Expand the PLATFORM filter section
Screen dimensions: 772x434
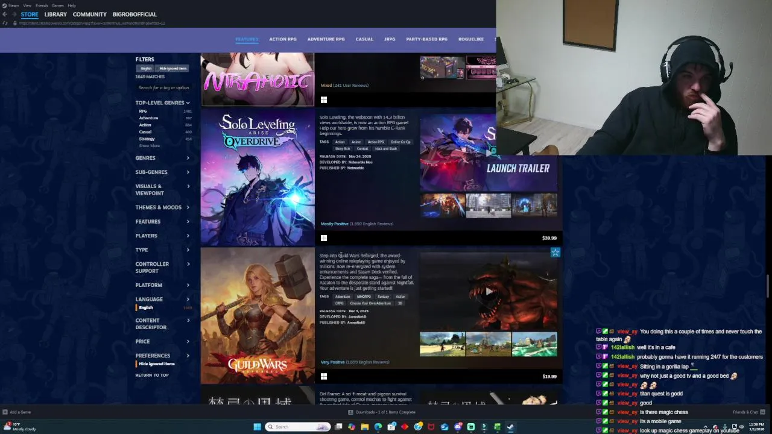[x=163, y=285]
